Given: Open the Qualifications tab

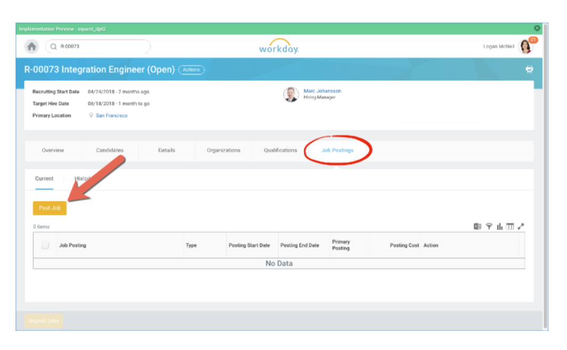Looking at the screenshot, I should click(280, 150).
